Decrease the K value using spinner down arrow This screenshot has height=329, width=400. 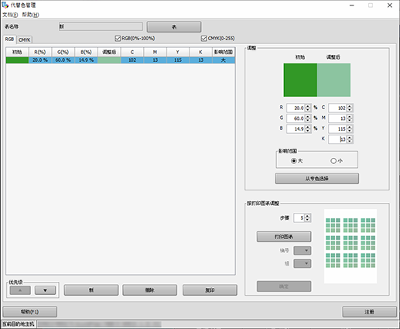(x=350, y=141)
